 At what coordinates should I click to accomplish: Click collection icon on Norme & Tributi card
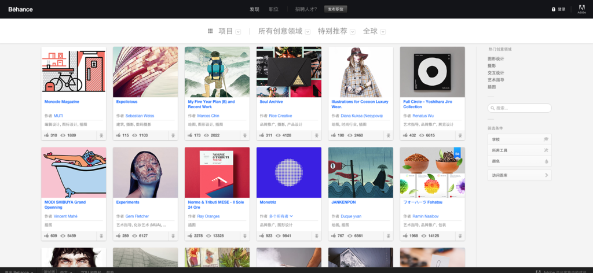[245, 235]
